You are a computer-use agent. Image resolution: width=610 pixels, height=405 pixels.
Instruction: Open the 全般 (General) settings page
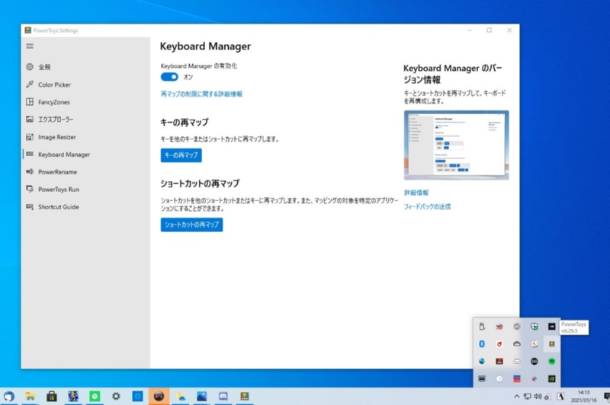[44, 67]
